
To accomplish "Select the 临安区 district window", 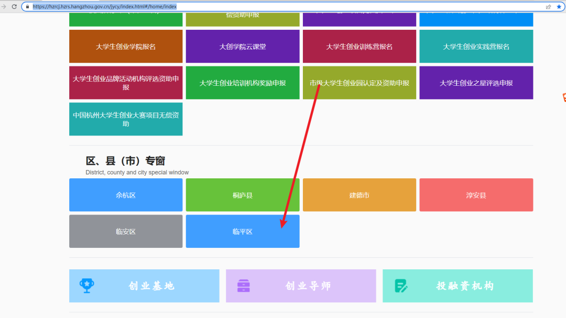I will coord(126,231).
